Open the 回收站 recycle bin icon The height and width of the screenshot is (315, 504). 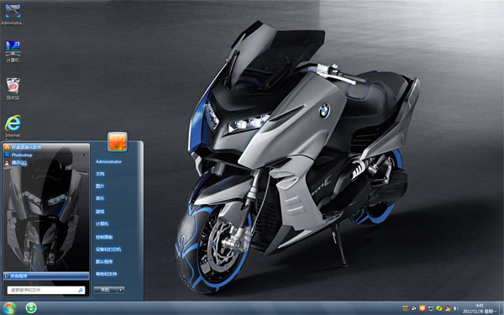[x=13, y=89]
